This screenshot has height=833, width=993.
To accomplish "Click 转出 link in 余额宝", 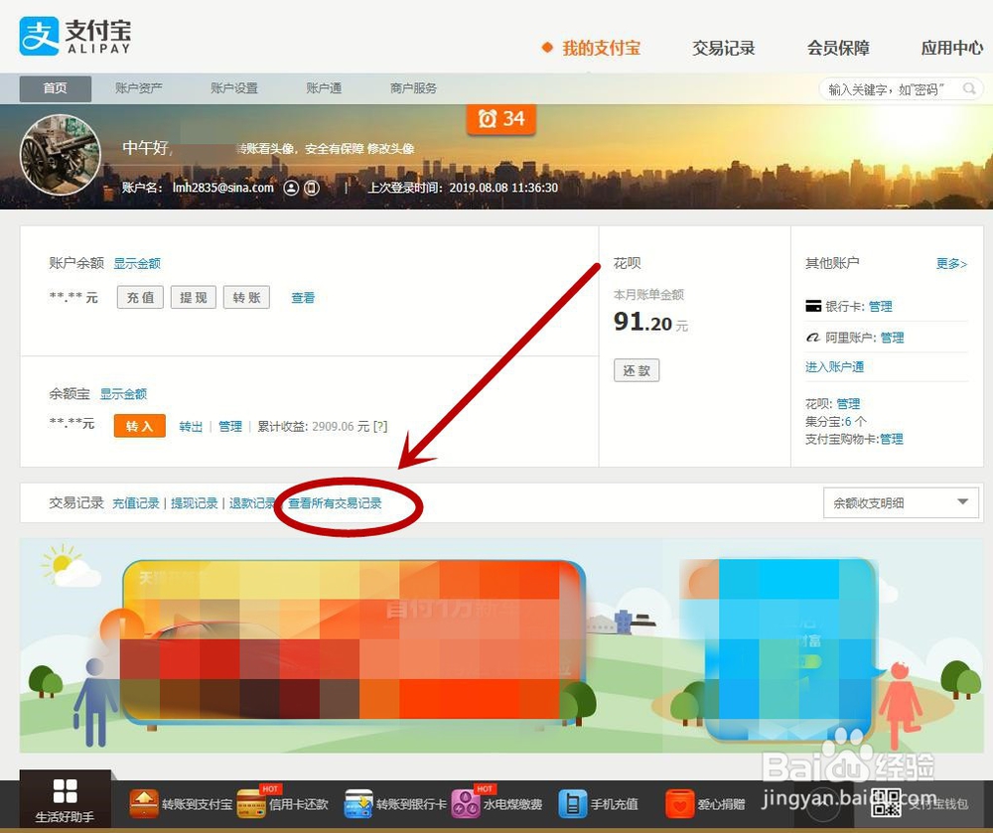I will pyautogui.click(x=191, y=427).
